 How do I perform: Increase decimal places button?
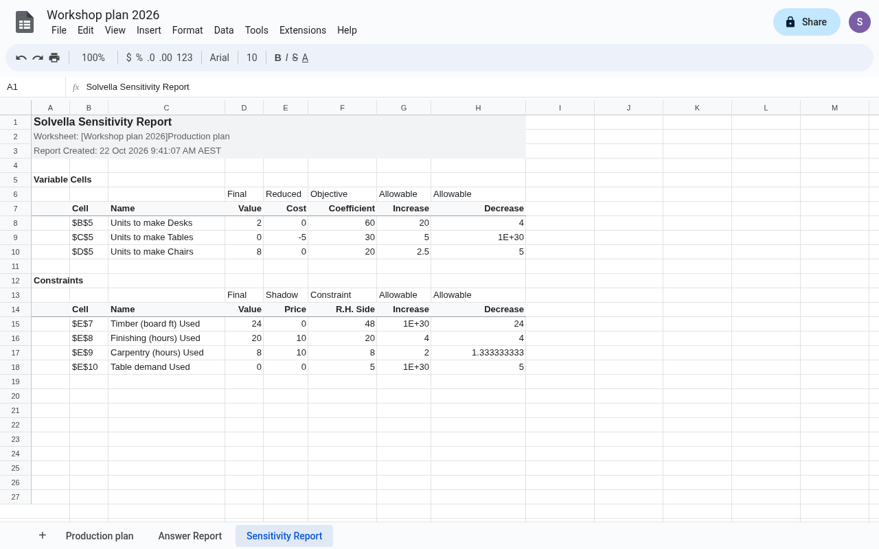pyautogui.click(x=165, y=58)
